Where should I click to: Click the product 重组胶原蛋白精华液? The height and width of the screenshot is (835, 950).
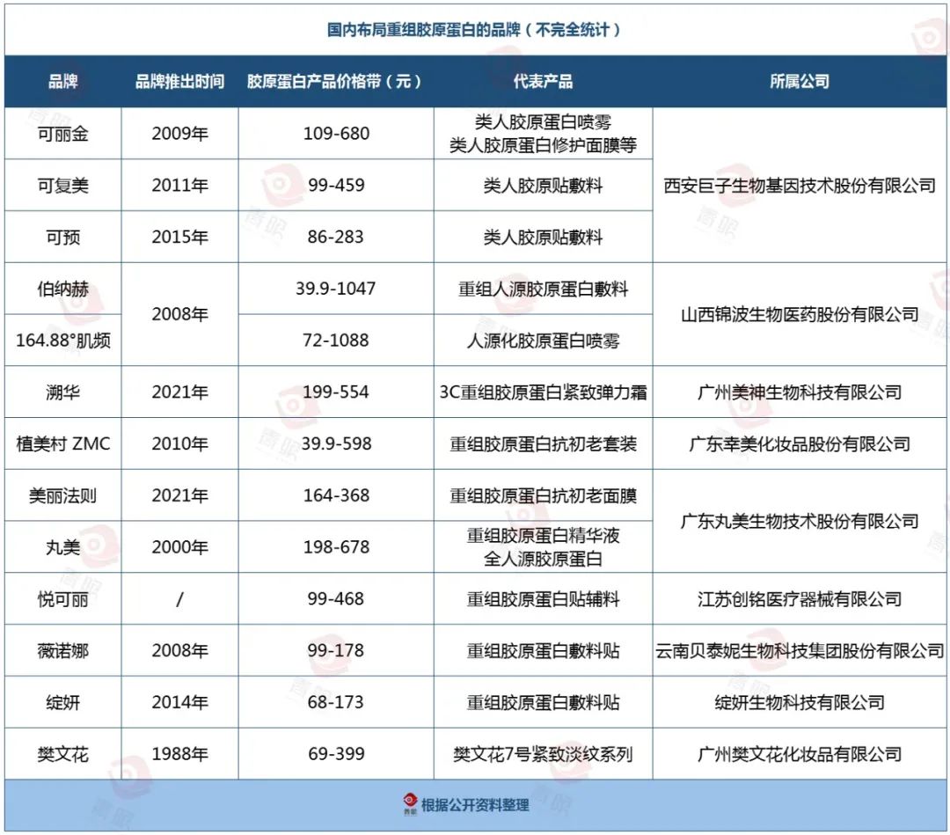click(x=543, y=536)
